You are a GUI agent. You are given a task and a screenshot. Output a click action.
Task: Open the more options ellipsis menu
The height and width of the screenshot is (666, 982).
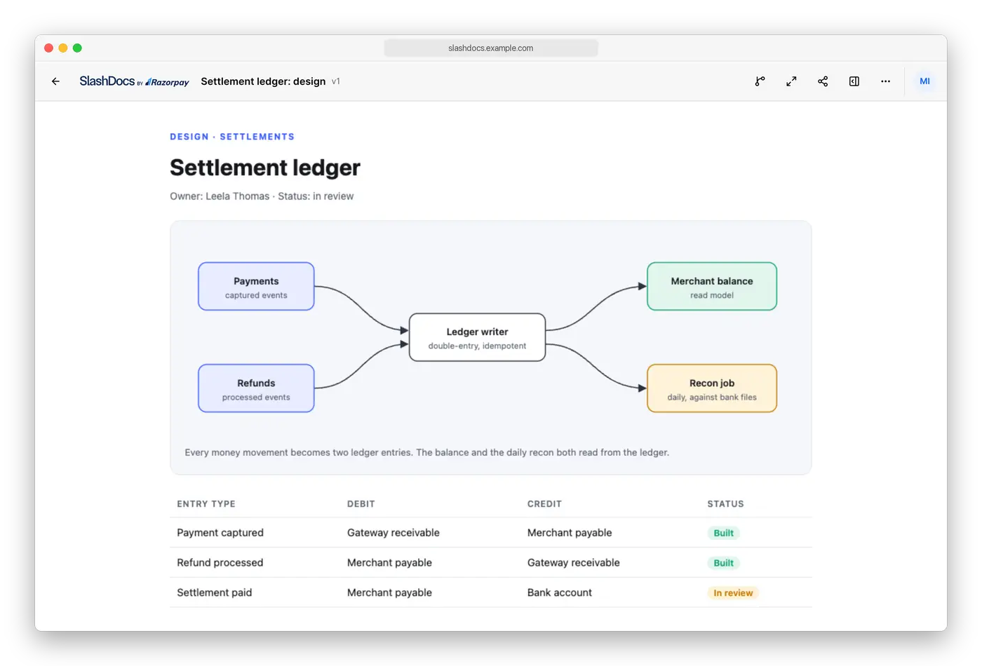point(886,81)
